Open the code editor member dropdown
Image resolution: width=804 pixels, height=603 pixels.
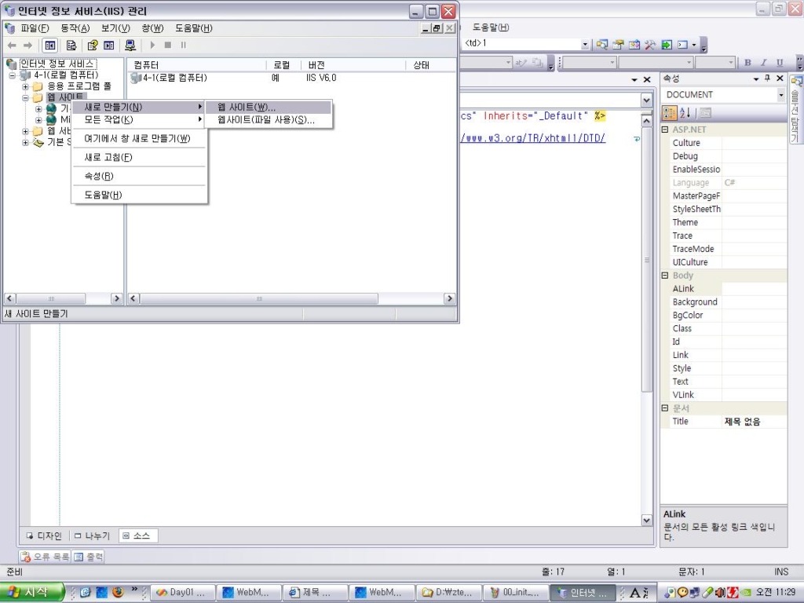point(647,100)
